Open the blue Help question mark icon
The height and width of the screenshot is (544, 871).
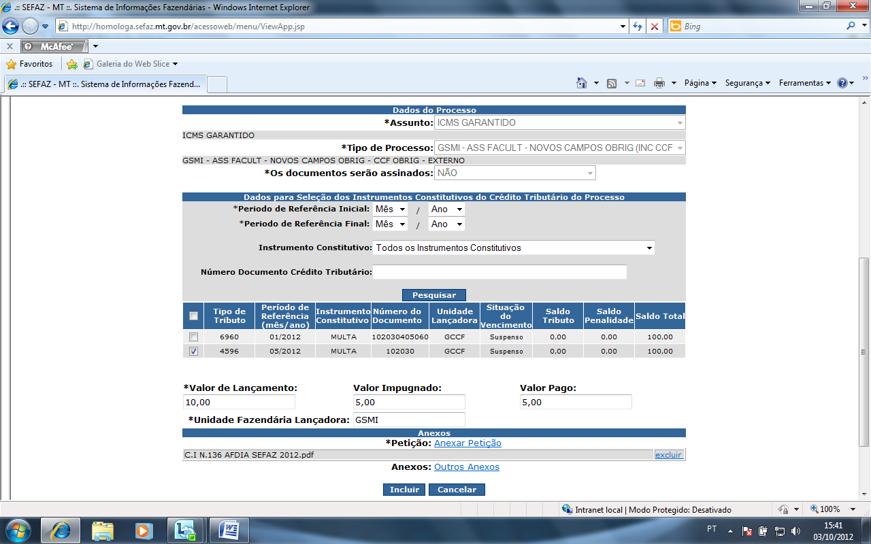coord(842,83)
